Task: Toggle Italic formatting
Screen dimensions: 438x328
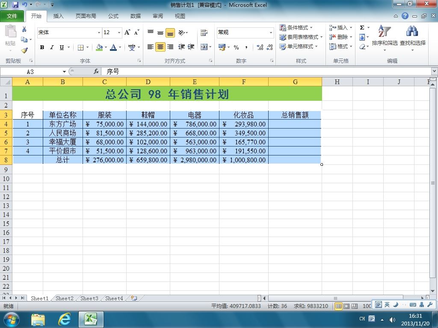Action: point(52,47)
